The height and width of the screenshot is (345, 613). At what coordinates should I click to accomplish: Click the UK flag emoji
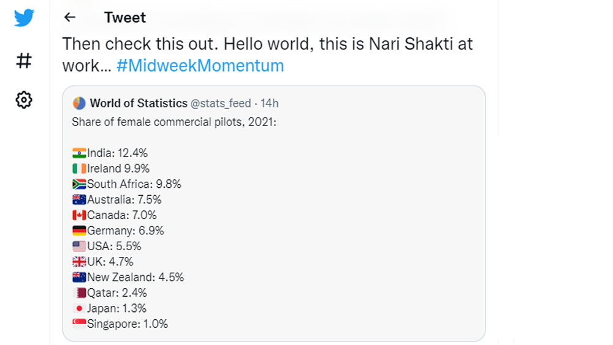tap(79, 261)
